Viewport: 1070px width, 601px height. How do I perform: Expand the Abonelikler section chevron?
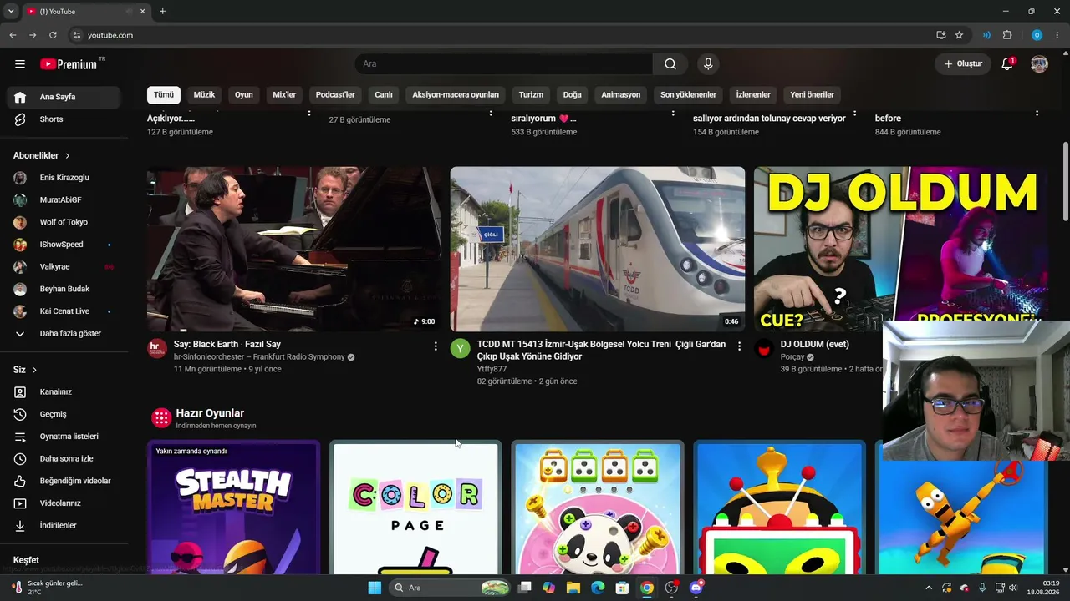coord(68,156)
